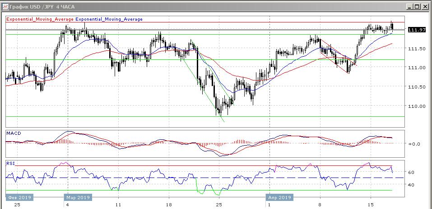The image size is (432, 209).
Task: Click date 18 on the time axis
Action: pos(168,205)
